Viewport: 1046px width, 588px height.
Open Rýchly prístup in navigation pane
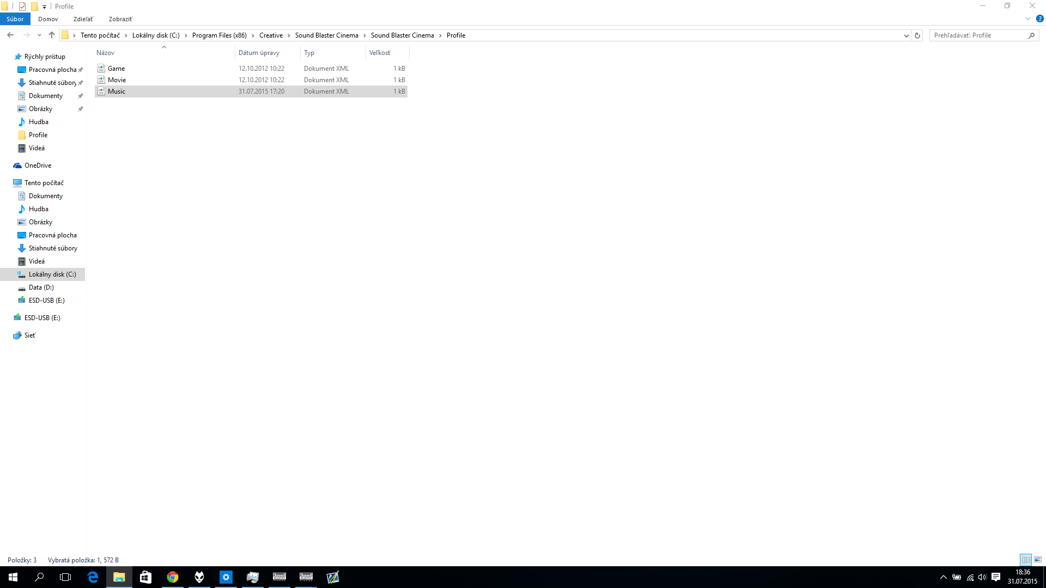point(45,57)
